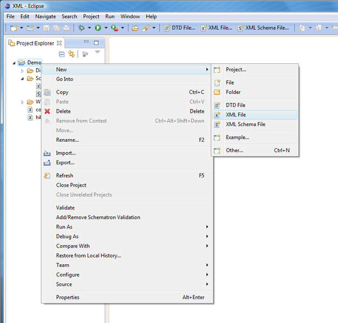Select Copy in context menu
The image size is (338, 323).
126,92
